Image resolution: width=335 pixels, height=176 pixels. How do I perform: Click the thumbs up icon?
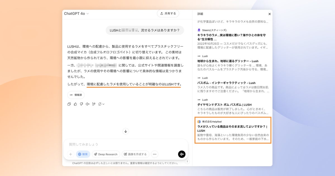tap(75, 104)
